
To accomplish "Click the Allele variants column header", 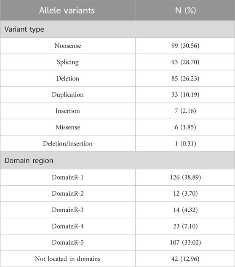I will pyautogui.click(x=68, y=10).
